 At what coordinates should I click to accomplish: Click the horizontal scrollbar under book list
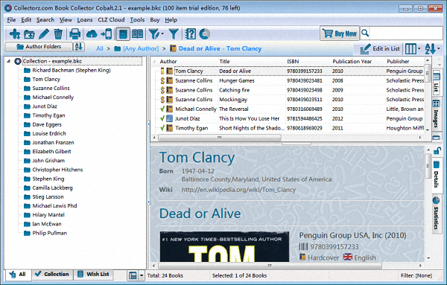click(220, 138)
